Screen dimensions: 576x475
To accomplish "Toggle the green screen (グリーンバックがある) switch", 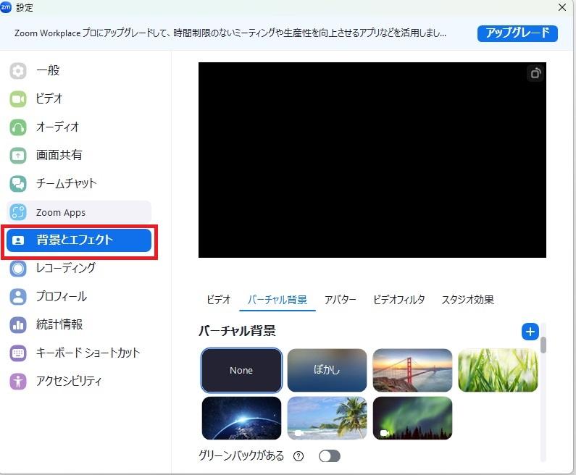I will coord(329,456).
